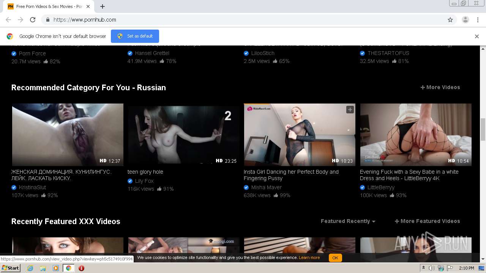Open the Windows Start menu

click(x=10, y=268)
